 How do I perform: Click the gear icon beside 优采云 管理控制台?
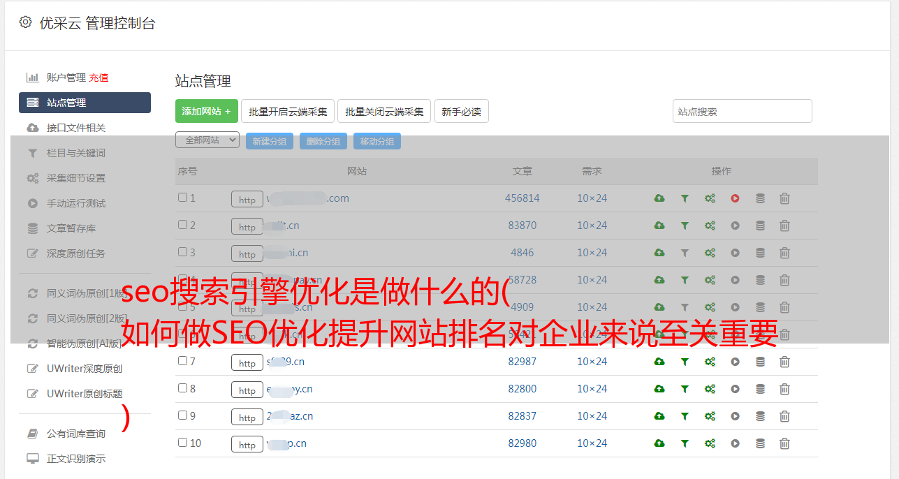pos(25,22)
